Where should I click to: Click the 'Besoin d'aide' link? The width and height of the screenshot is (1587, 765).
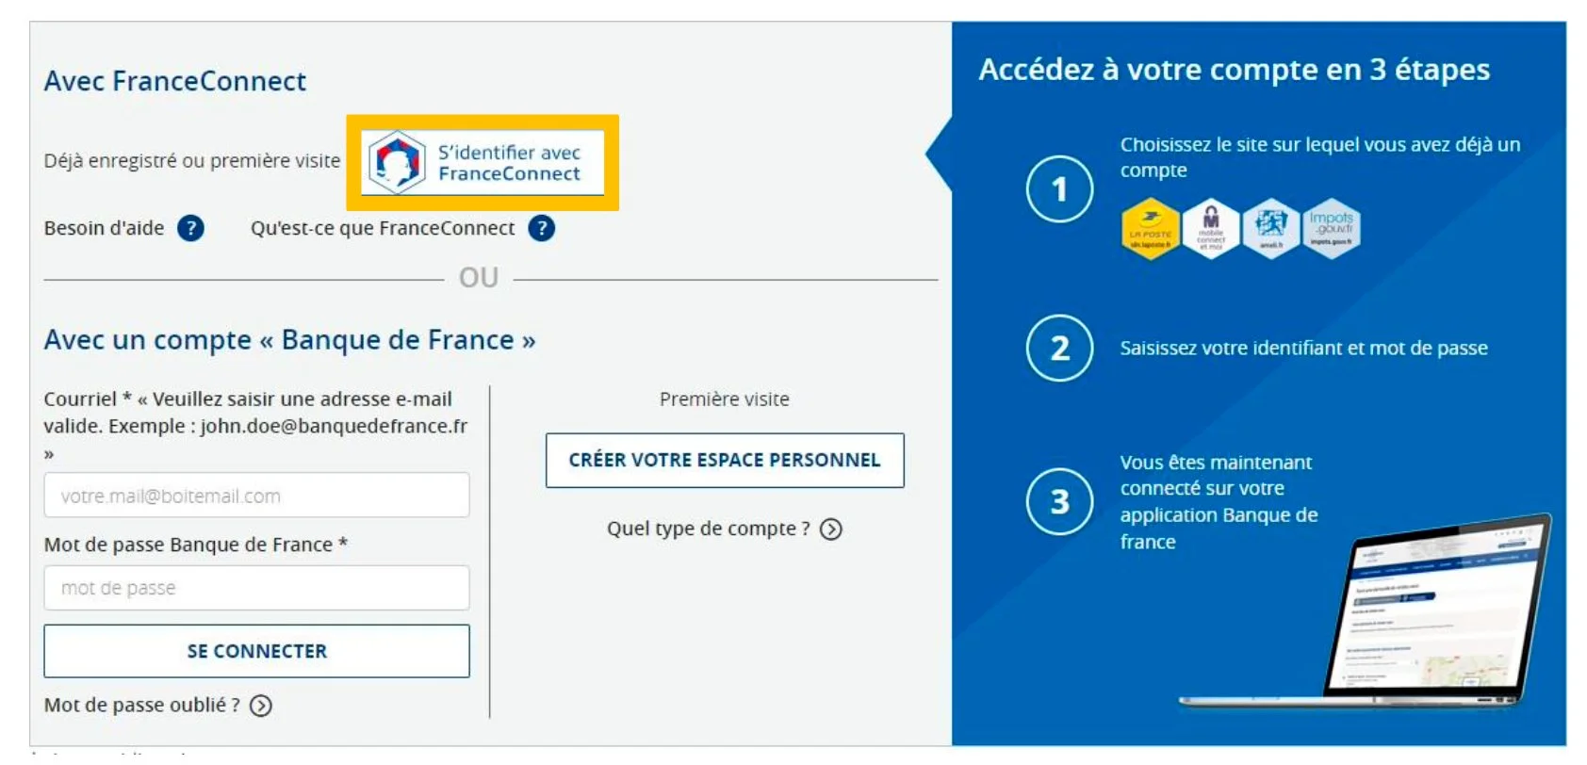tap(104, 227)
